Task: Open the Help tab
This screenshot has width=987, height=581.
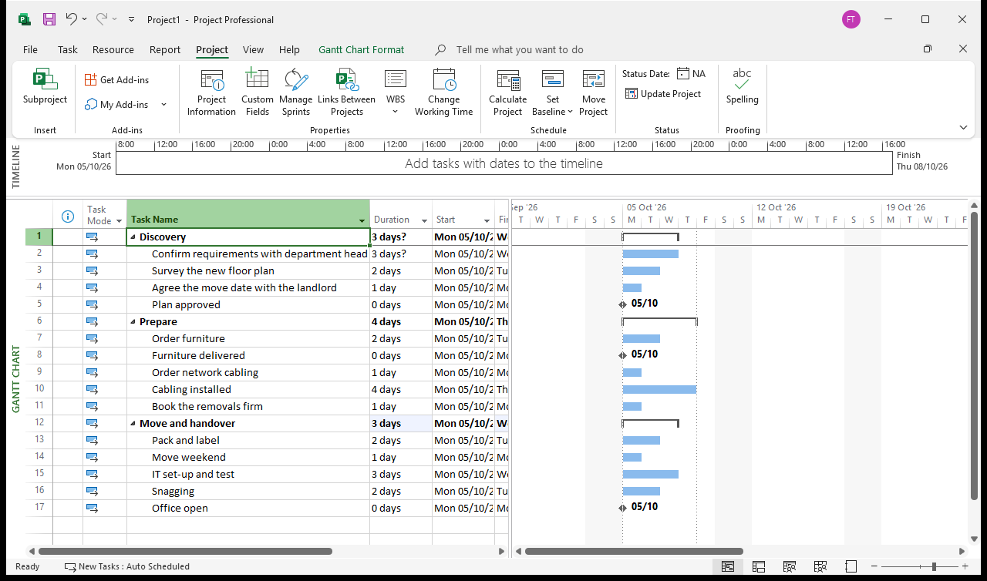Action: (x=289, y=49)
